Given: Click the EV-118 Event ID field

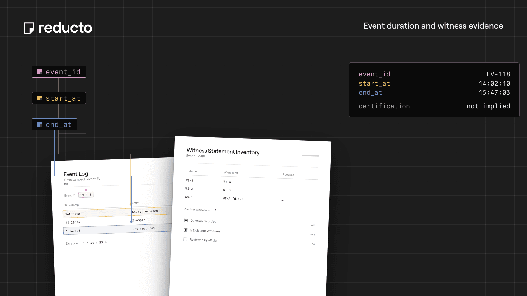Looking at the screenshot, I should click(x=86, y=195).
